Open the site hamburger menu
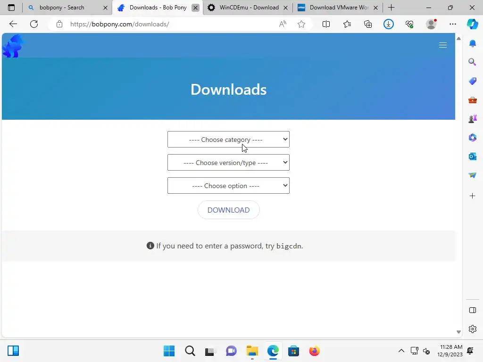Viewport: 483px width, 362px height. pyautogui.click(x=442, y=45)
